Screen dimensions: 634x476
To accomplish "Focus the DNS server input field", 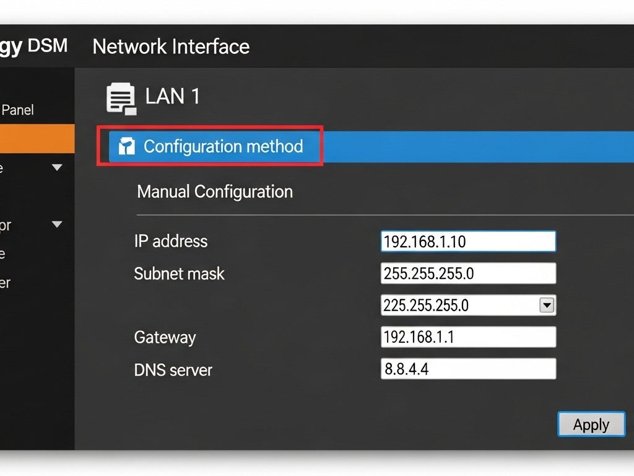I will (467, 369).
